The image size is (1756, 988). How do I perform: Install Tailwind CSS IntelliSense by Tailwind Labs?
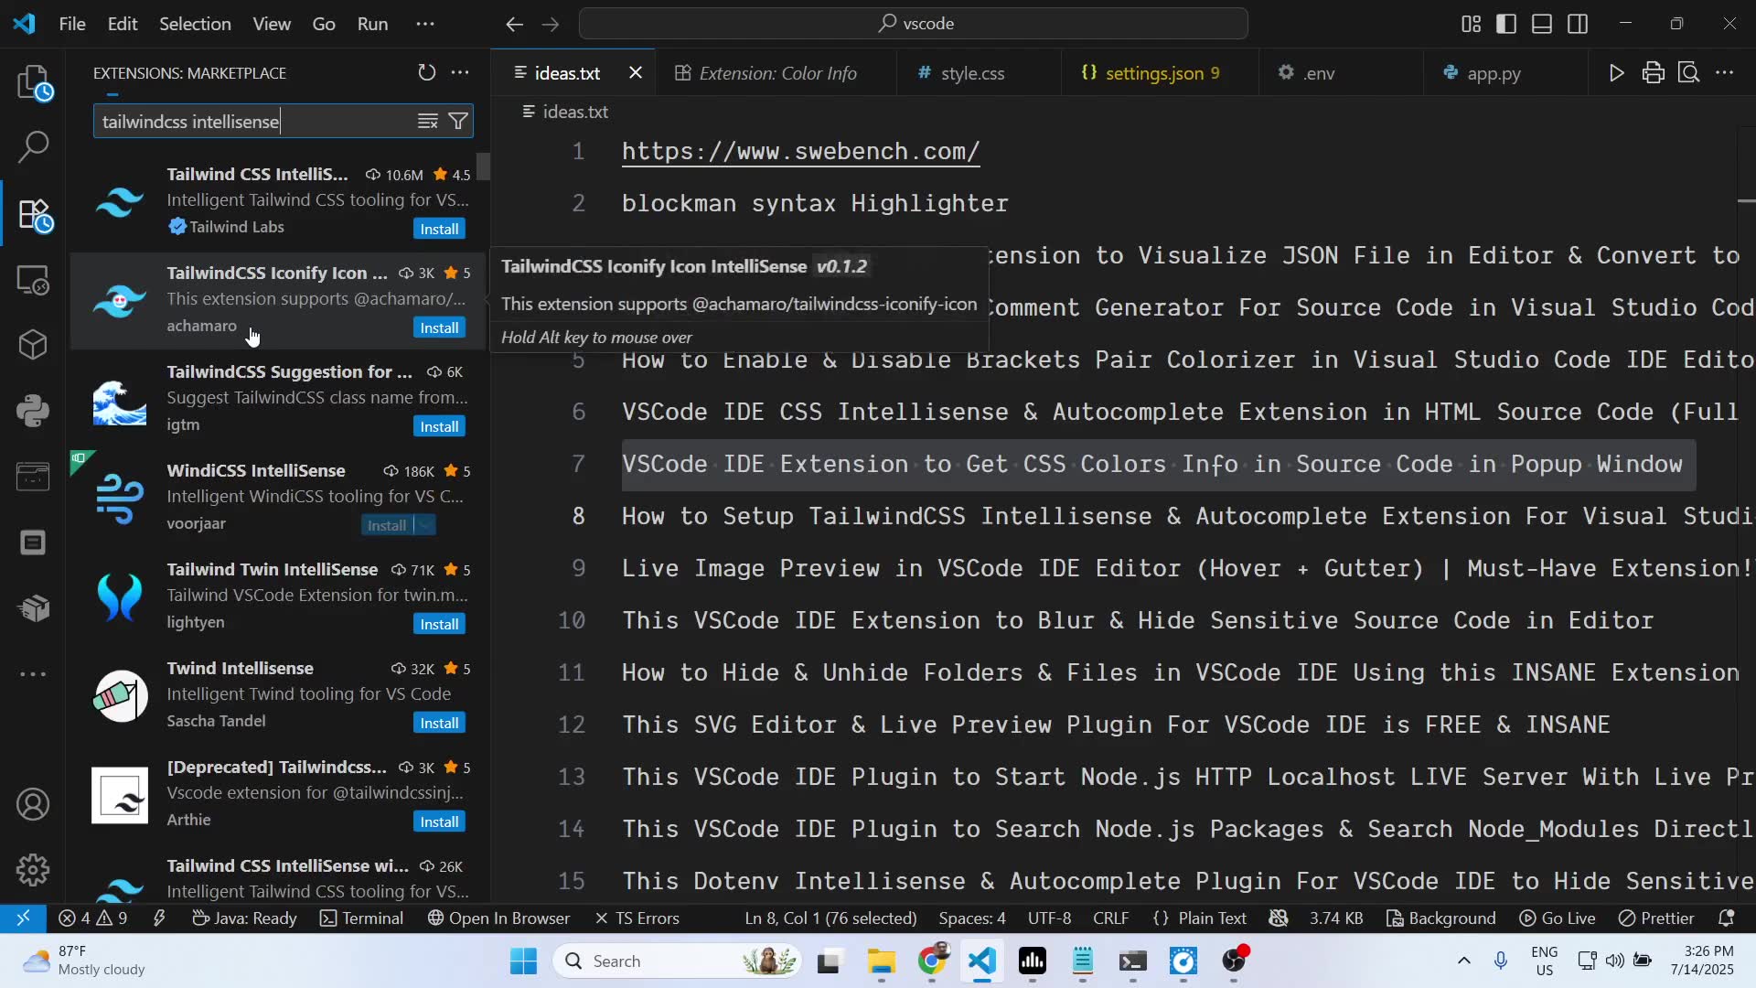[x=439, y=229]
